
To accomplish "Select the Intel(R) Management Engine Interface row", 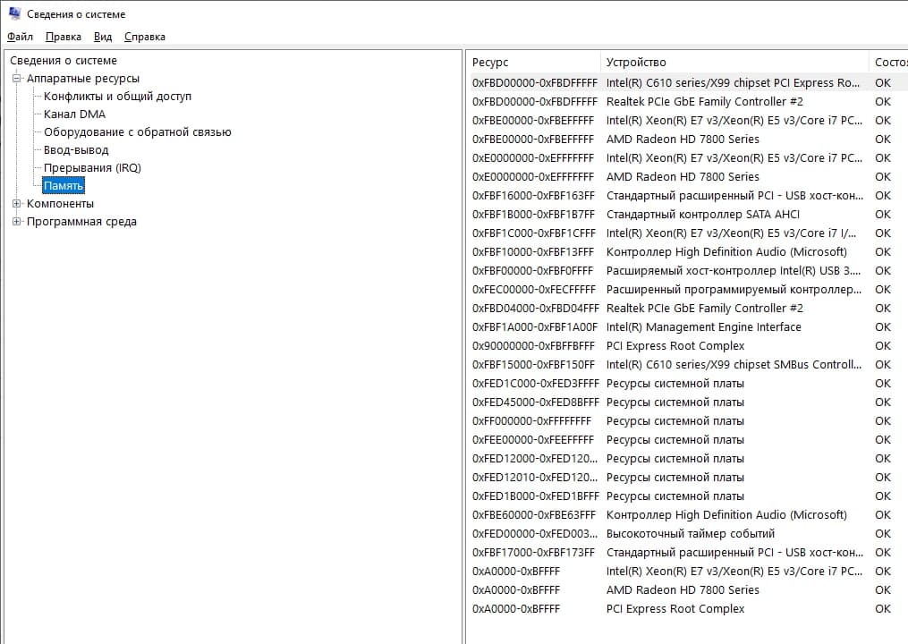I will [703, 327].
